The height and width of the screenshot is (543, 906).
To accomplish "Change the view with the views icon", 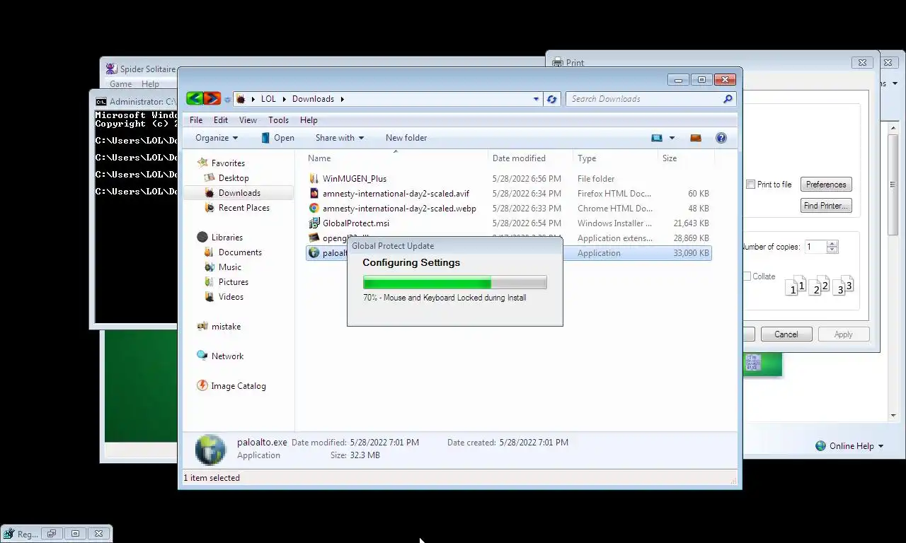I will click(657, 138).
